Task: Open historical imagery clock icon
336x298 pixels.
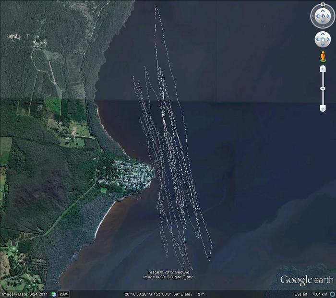Action: (x=54, y=294)
